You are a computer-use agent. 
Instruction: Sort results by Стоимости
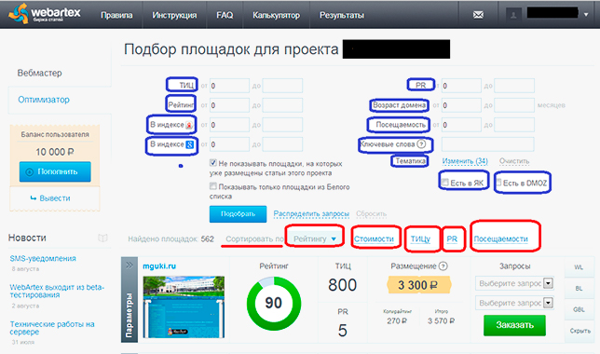point(374,238)
